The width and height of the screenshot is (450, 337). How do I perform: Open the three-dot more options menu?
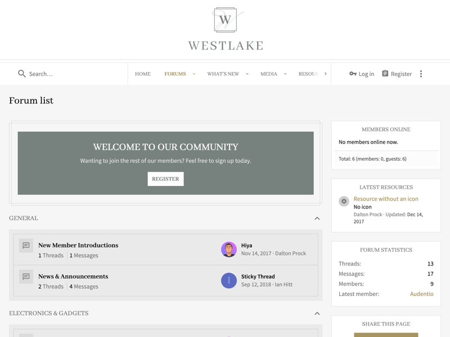(x=421, y=74)
